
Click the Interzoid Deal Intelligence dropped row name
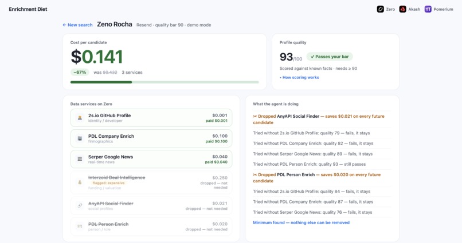tap(117, 177)
